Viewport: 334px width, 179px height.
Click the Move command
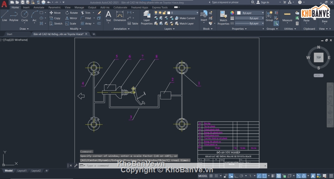pos(55,13)
